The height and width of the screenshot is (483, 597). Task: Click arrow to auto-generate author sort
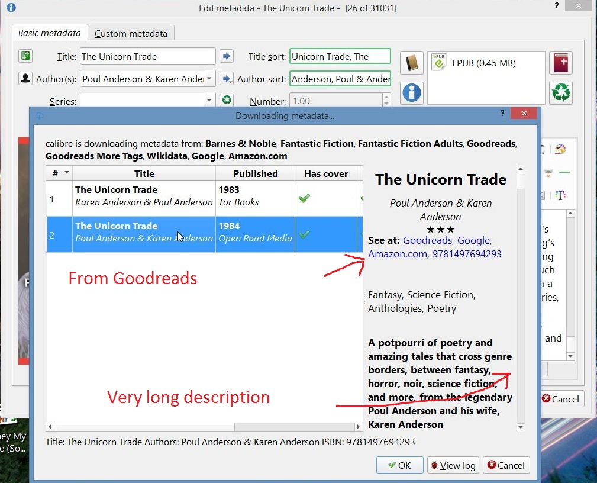coord(227,79)
